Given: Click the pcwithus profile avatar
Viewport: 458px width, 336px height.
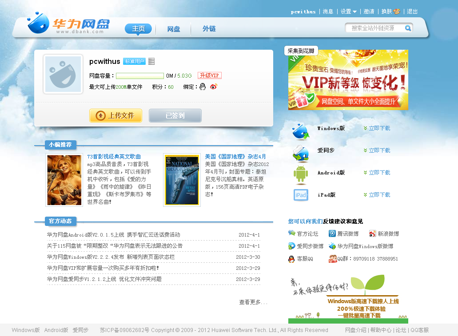Looking at the screenshot, I should 63,74.
